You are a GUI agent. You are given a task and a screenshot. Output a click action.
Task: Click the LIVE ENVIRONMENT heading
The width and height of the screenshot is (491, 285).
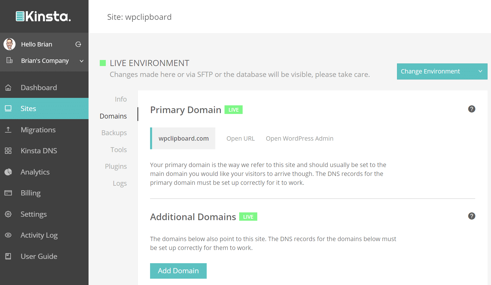coord(149,63)
